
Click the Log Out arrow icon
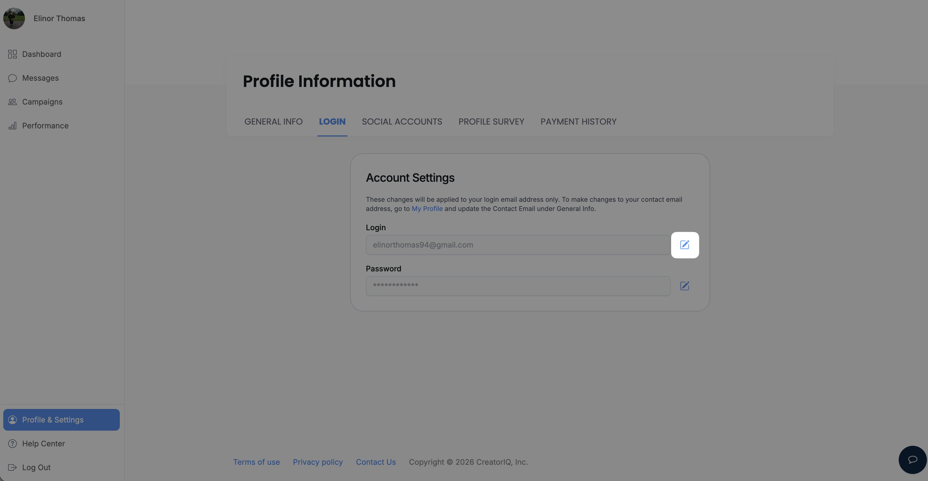point(13,467)
